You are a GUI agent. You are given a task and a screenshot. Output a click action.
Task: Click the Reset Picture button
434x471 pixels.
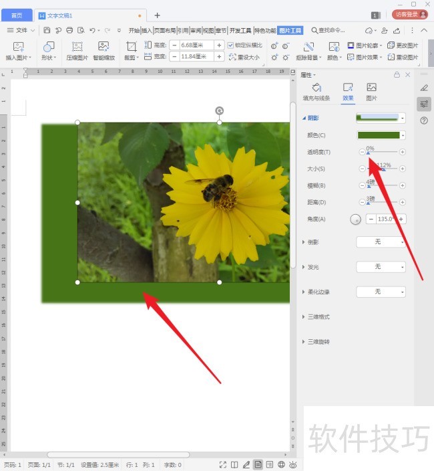click(403, 57)
